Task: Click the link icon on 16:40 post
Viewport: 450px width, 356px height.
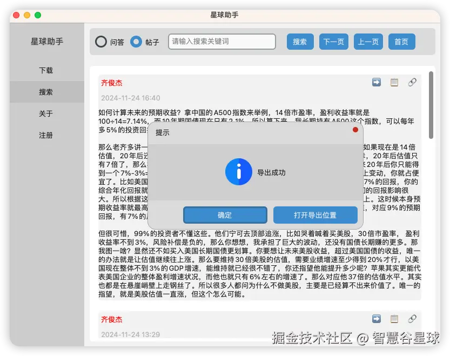Action: click(x=412, y=82)
